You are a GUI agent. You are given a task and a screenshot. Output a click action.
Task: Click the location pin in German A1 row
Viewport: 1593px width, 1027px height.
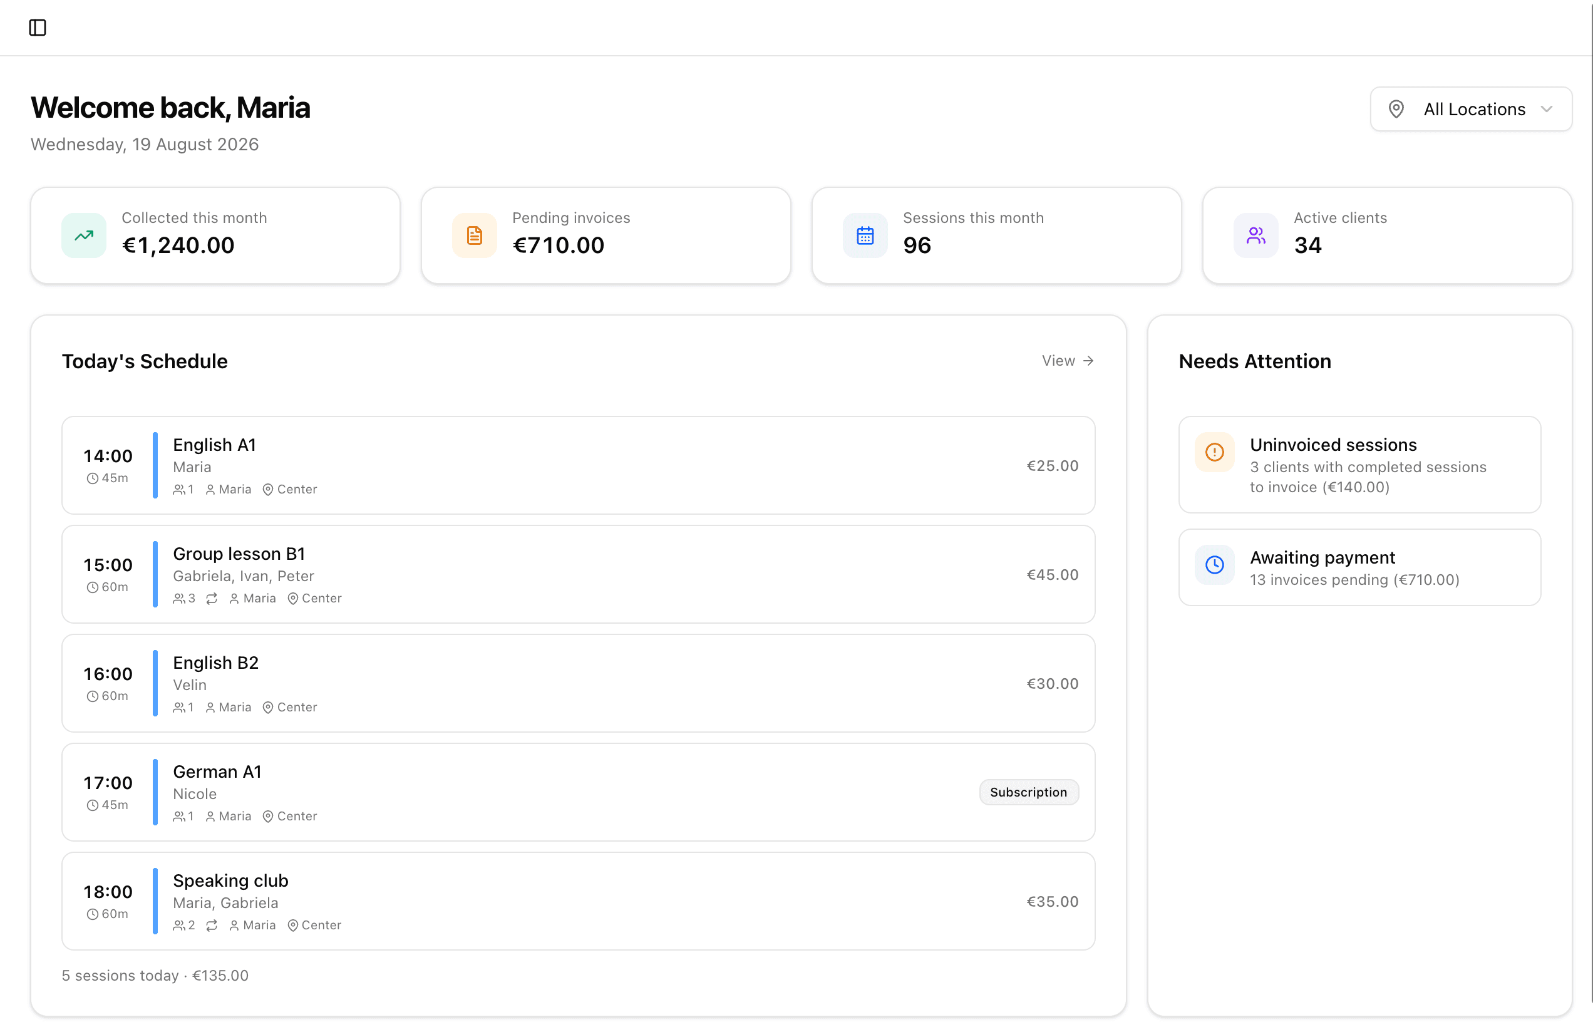[x=268, y=817]
